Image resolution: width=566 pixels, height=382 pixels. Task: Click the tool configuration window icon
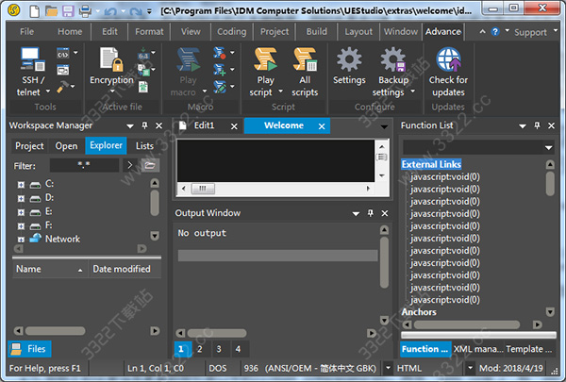(x=63, y=70)
